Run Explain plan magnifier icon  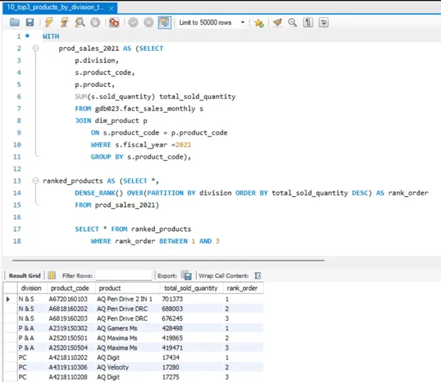(80, 22)
